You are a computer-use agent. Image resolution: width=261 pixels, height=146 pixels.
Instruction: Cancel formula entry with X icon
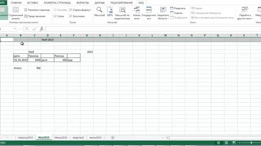tap(27, 29)
